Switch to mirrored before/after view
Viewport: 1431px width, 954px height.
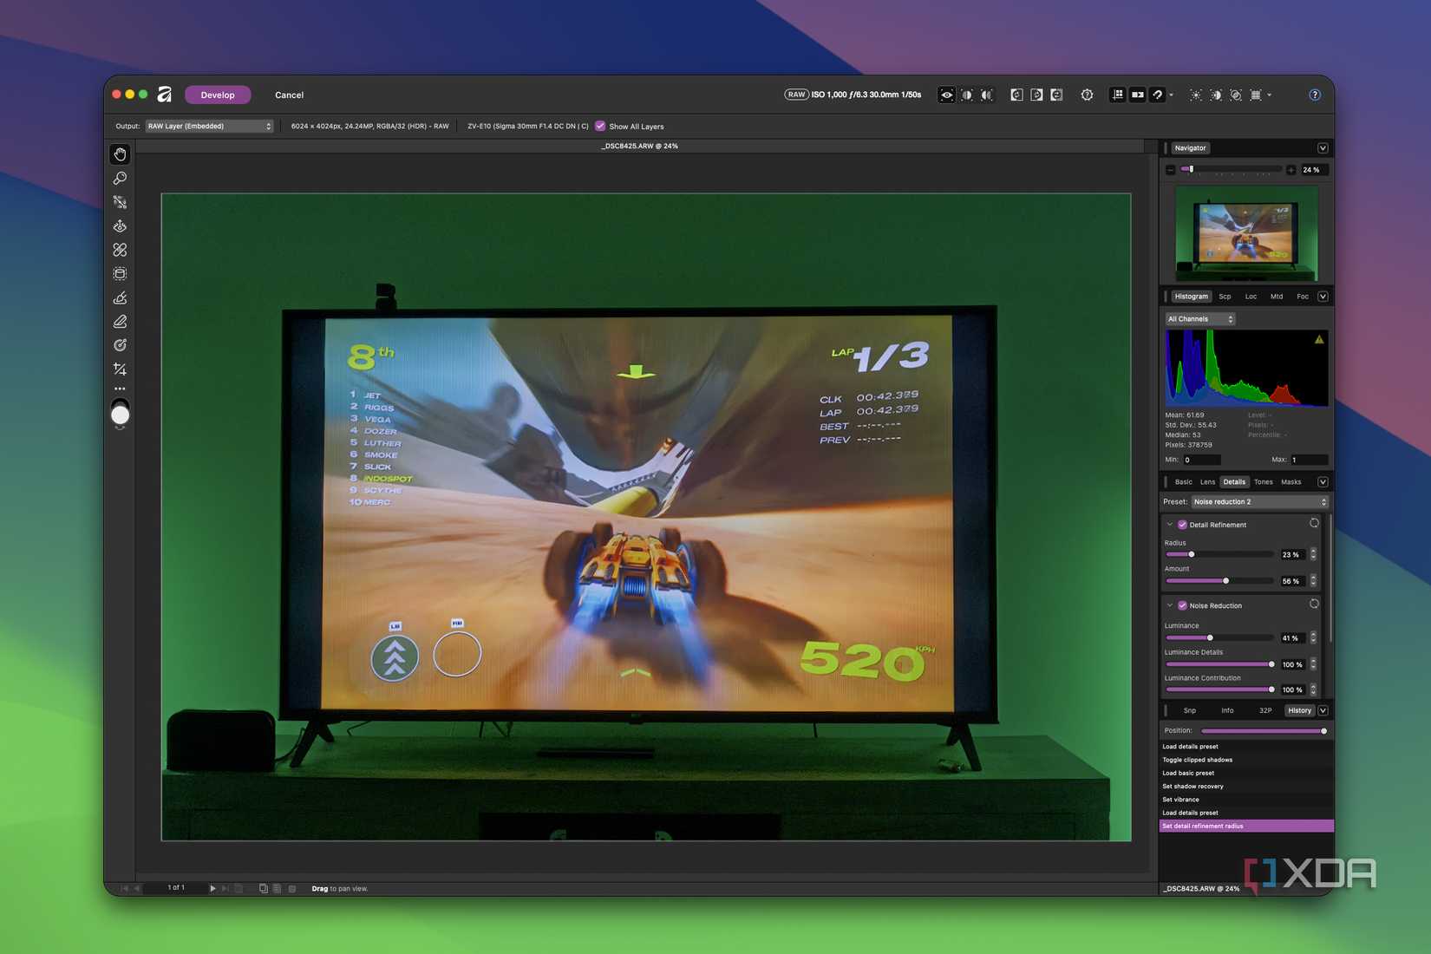(987, 95)
